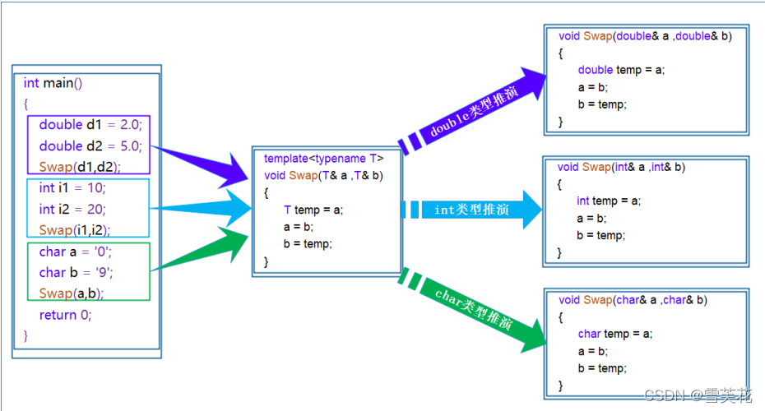Select "void Swap(double& a ,double& b)" signature
The width and height of the screenshot is (765, 411).
[645, 36]
